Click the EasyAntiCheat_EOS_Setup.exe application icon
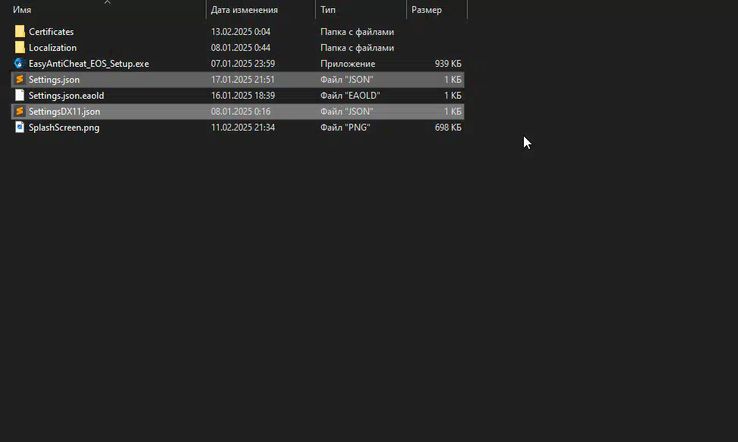 click(19, 64)
